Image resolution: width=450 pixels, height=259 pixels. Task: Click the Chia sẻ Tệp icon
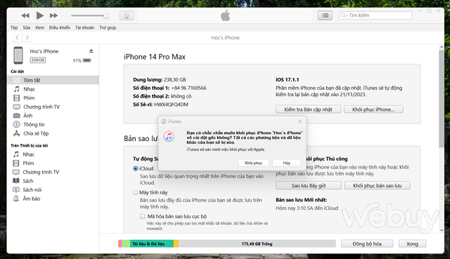pyautogui.click(x=17, y=133)
